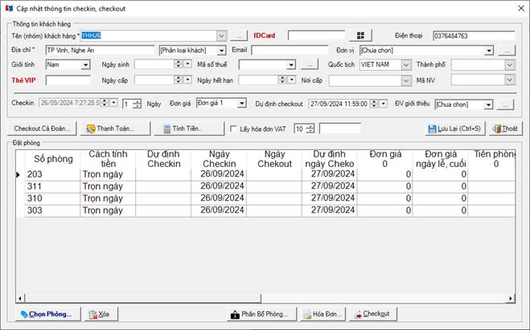Click Trọn ngày cell for room 311

108,186
